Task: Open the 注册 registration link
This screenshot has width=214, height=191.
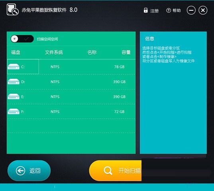Action: (x=154, y=11)
